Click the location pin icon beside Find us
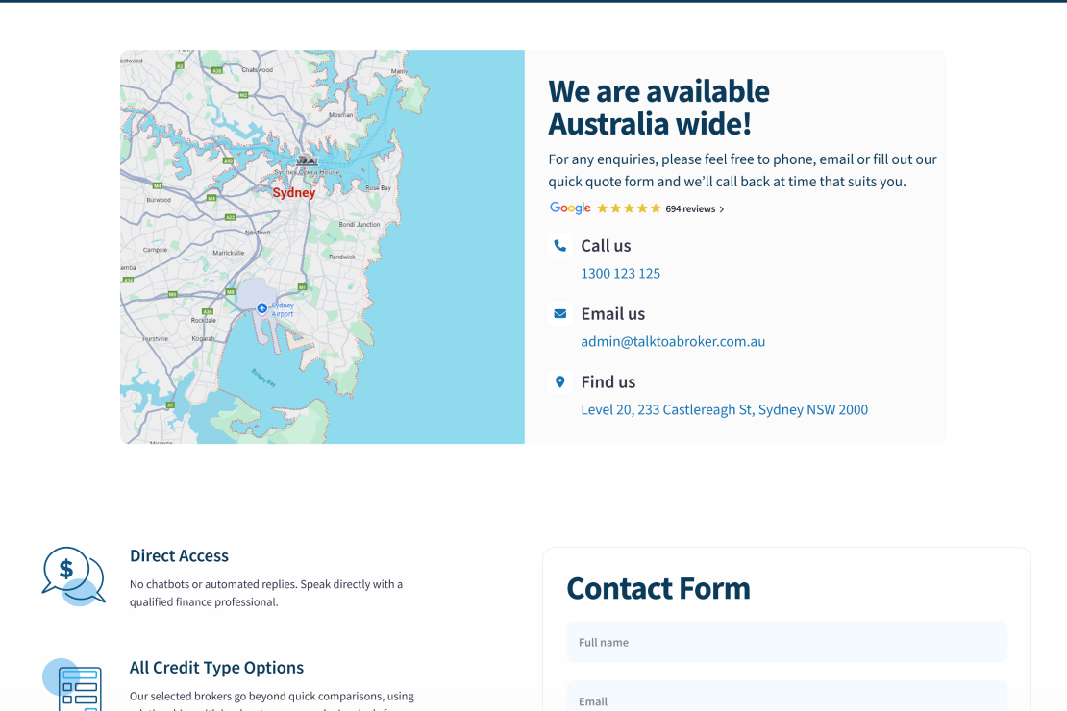The width and height of the screenshot is (1067, 711). pos(559,381)
